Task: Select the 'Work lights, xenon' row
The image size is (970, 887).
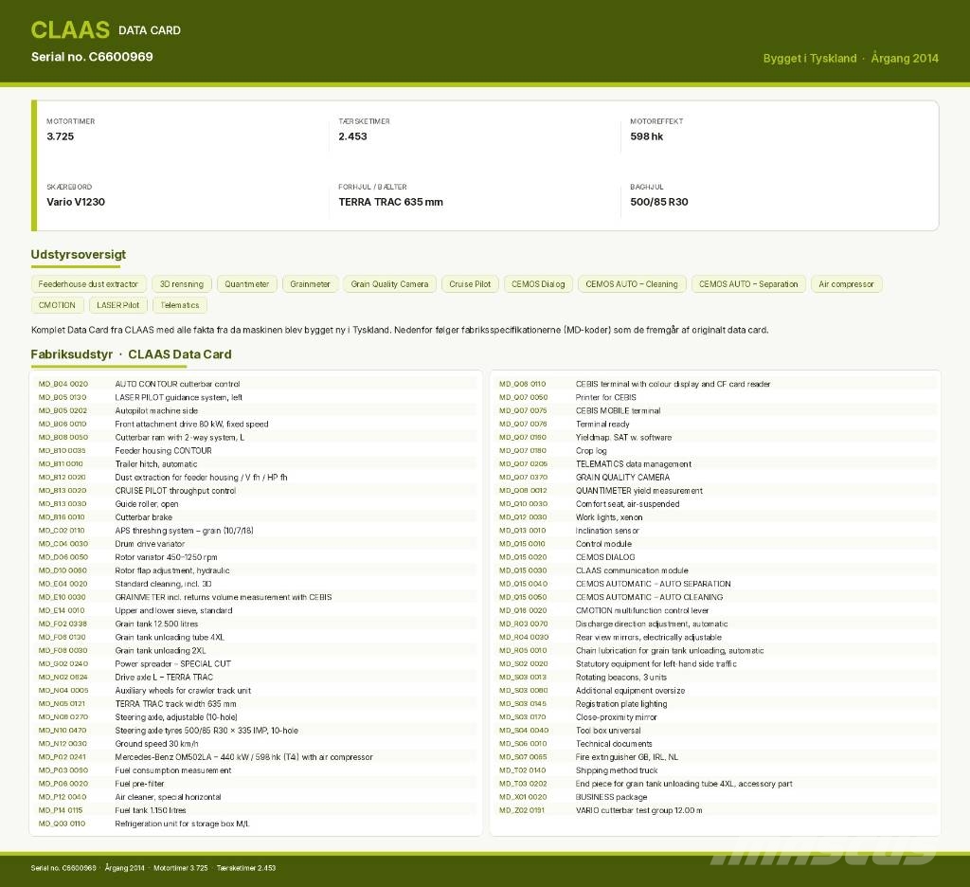Action: point(716,516)
